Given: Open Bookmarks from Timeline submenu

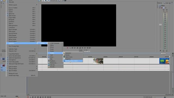Looking at the screenshot, I should coord(73,53).
